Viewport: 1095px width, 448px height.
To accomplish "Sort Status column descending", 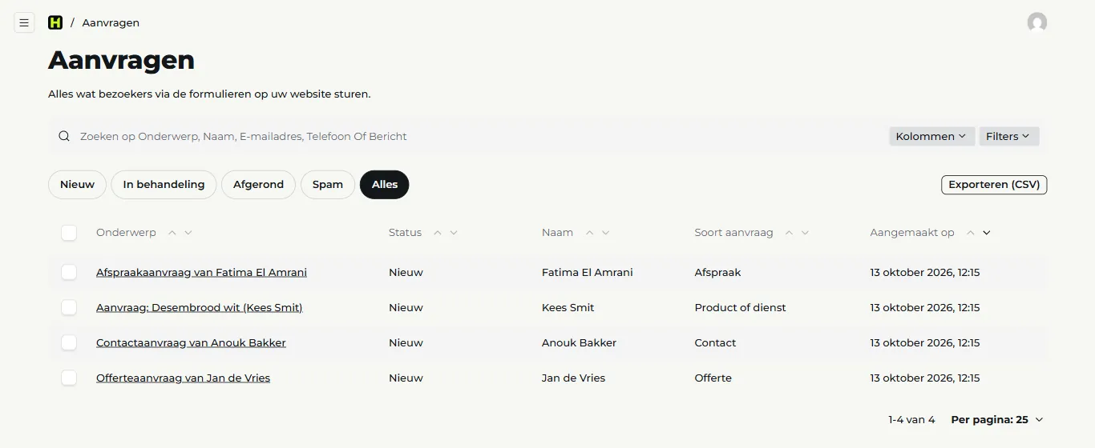I will 454,233.
